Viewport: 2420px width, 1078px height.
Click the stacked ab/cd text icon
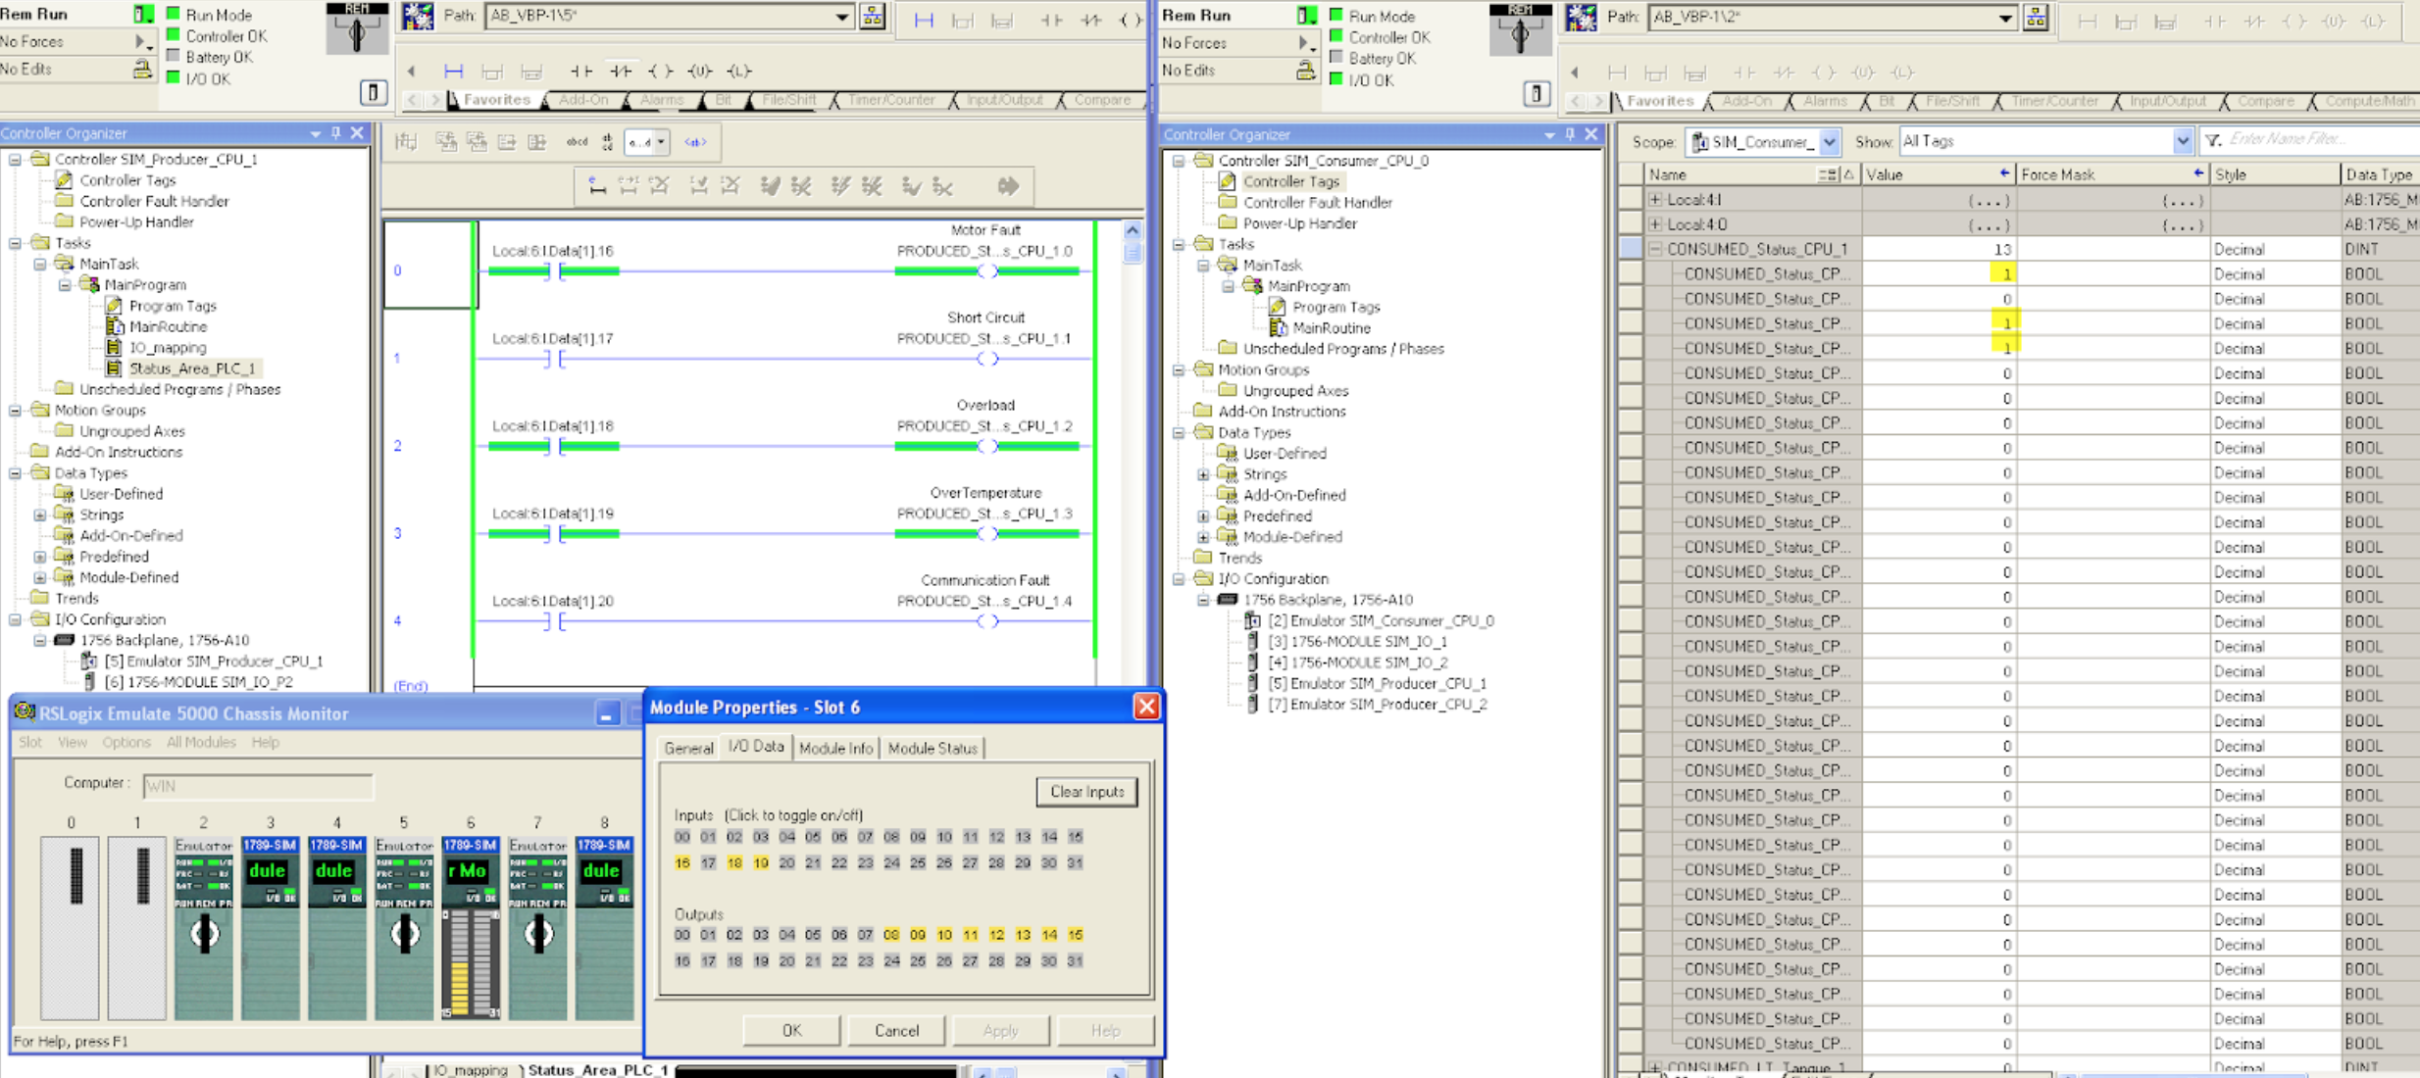pos(608,142)
